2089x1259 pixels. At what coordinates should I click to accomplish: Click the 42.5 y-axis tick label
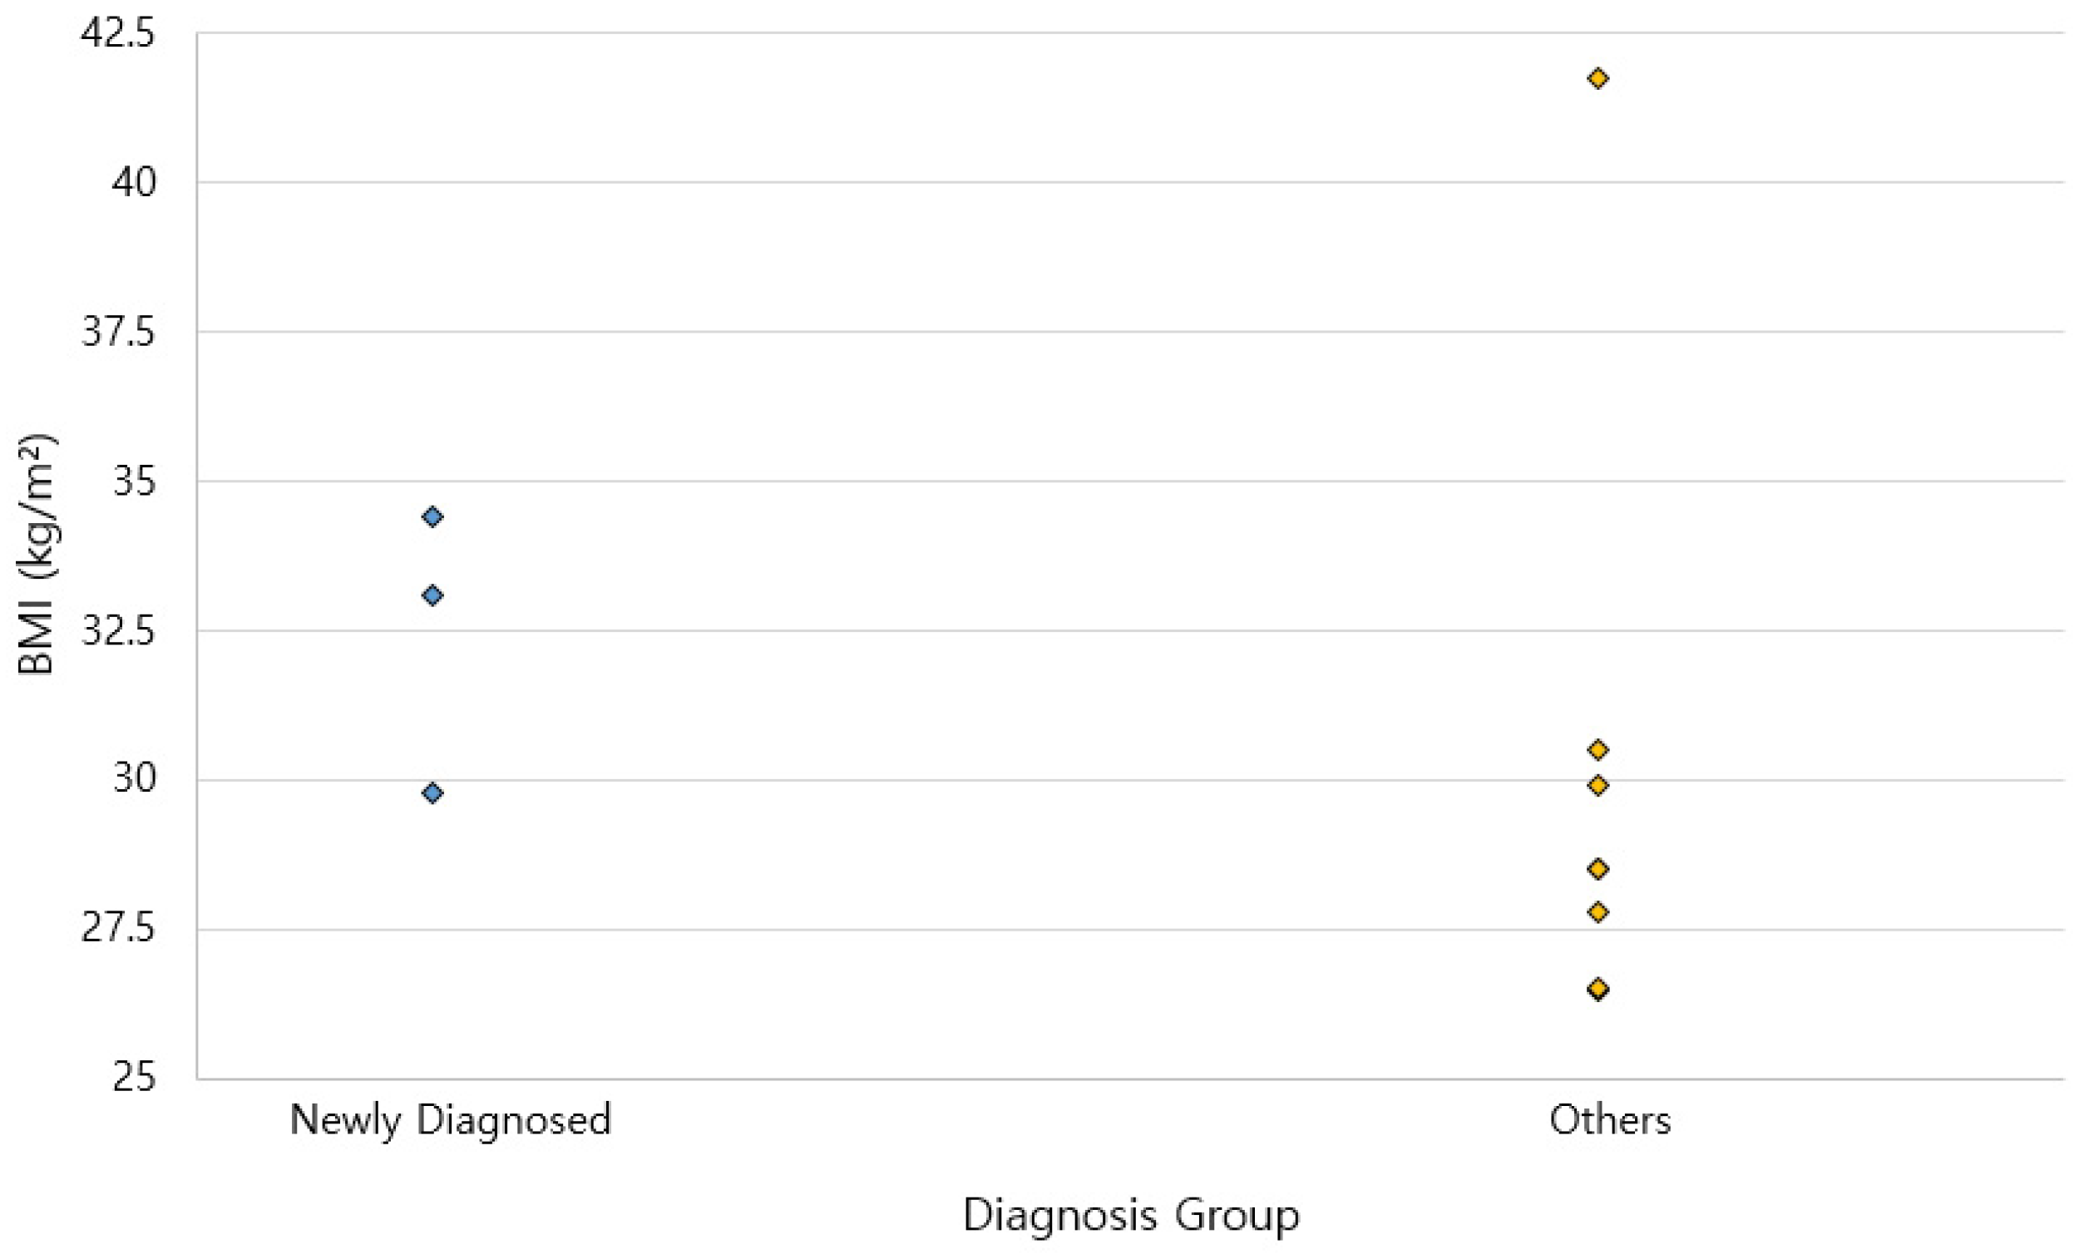coord(118,34)
